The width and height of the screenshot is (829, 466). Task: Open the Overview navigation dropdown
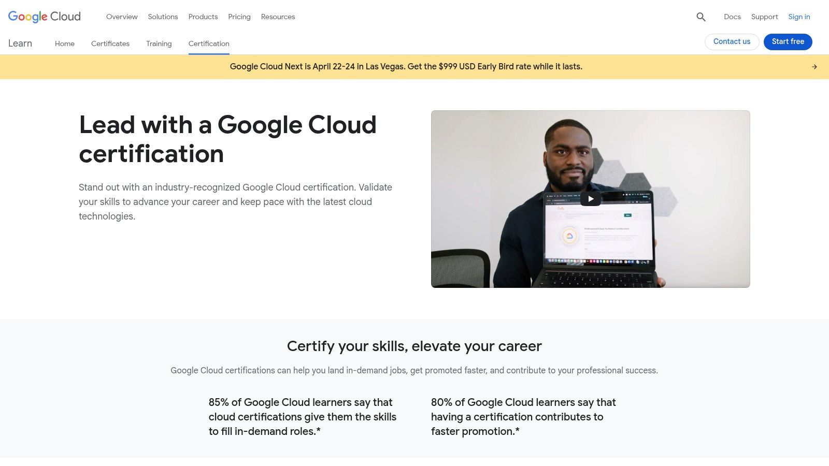pyautogui.click(x=121, y=17)
